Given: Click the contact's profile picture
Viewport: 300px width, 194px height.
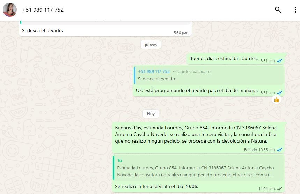Looking at the screenshot, I should tap(10, 10).
